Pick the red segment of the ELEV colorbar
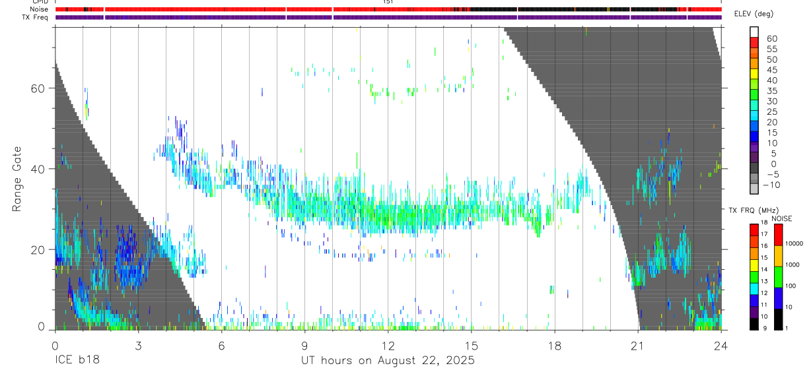The width and height of the screenshot is (811, 374). click(754, 42)
